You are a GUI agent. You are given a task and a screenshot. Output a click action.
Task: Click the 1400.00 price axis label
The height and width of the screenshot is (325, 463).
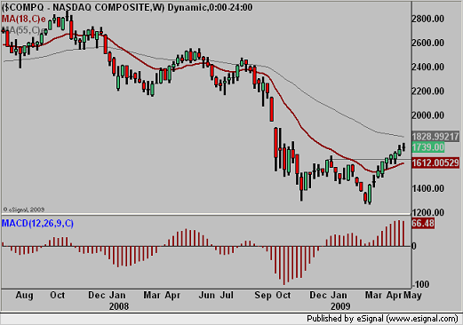[x=427, y=188]
